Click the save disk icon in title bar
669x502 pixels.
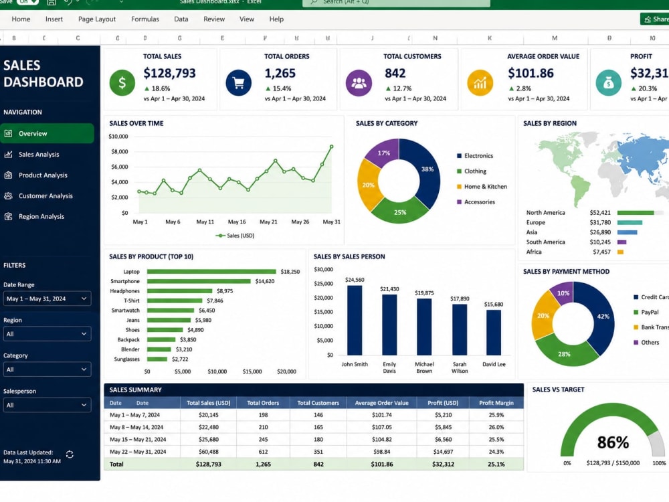tap(52, 2)
